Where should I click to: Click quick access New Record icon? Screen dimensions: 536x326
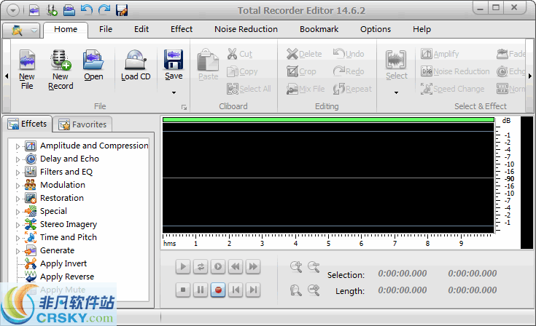52,11
